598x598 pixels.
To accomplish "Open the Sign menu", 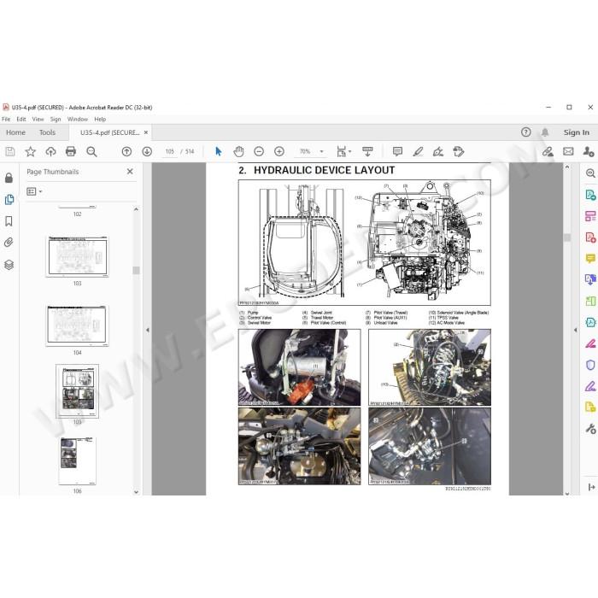I will coord(56,120).
